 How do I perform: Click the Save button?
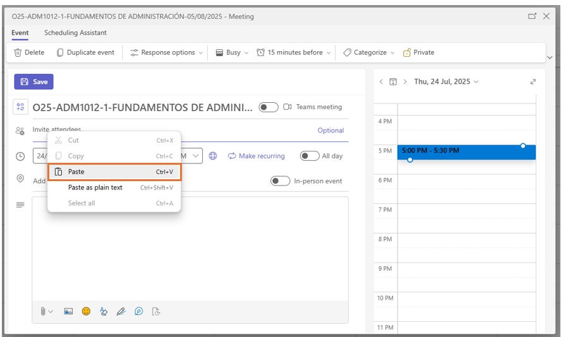(x=33, y=82)
